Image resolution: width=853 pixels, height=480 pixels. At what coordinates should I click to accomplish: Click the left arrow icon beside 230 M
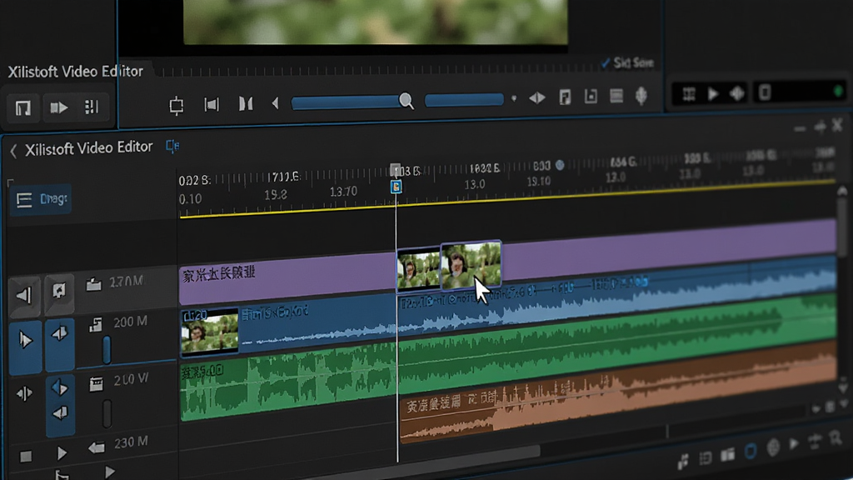(97, 447)
